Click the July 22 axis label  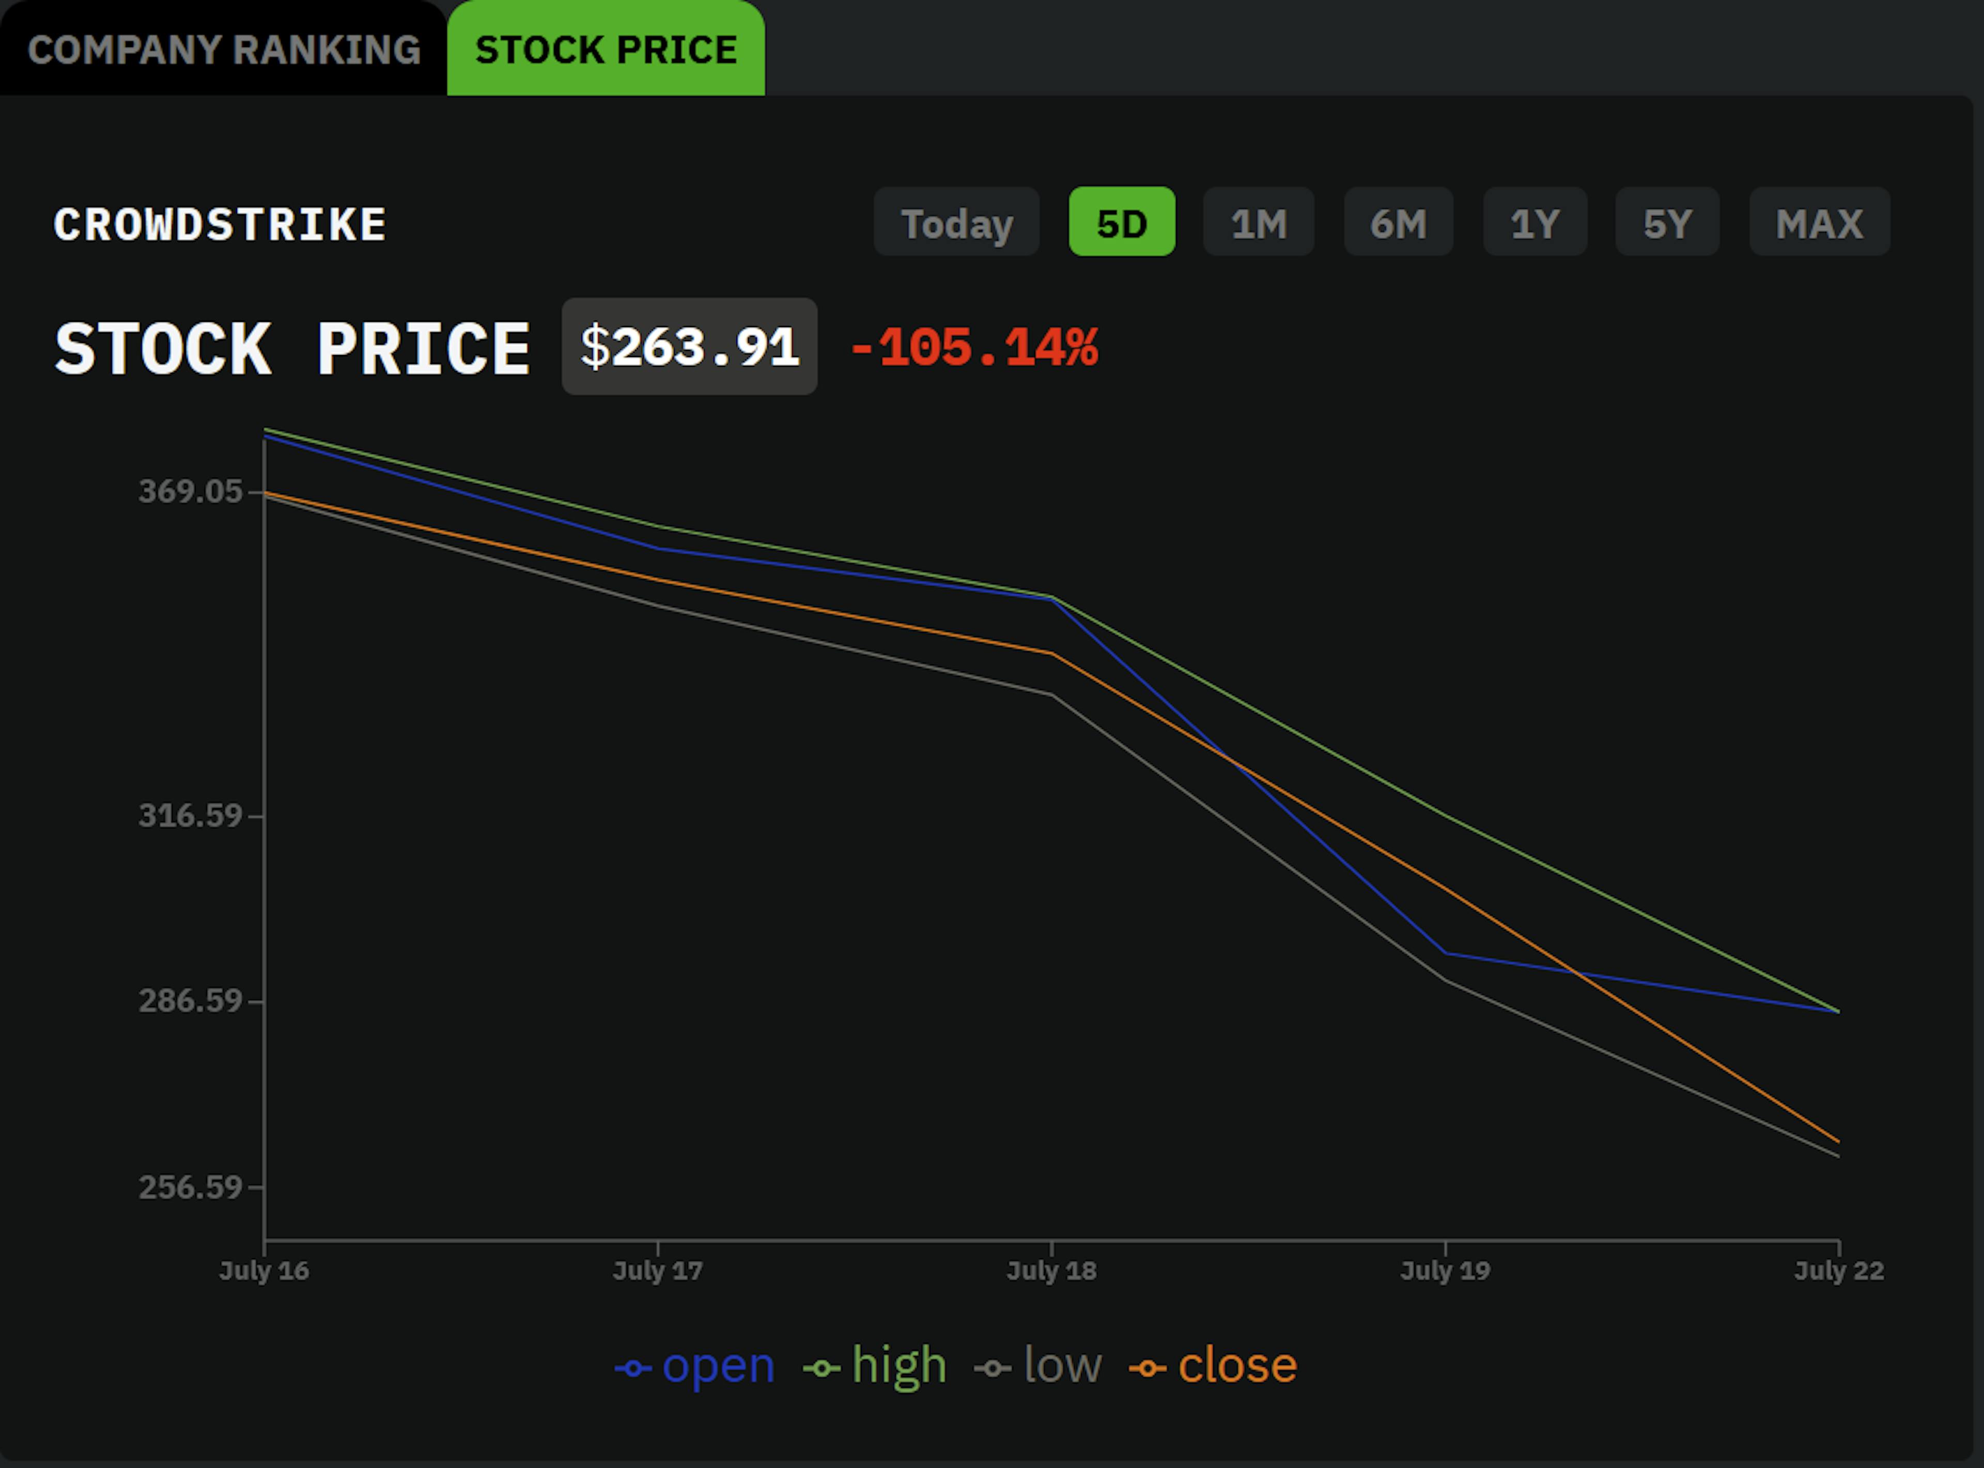pos(1838,1271)
